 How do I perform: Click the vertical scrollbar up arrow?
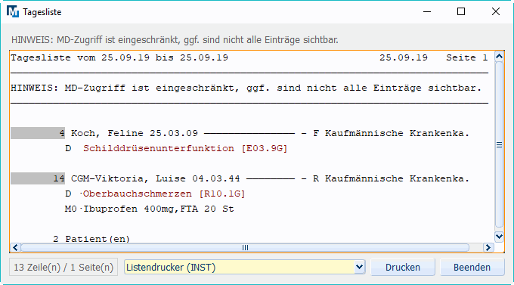click(499, 57)
